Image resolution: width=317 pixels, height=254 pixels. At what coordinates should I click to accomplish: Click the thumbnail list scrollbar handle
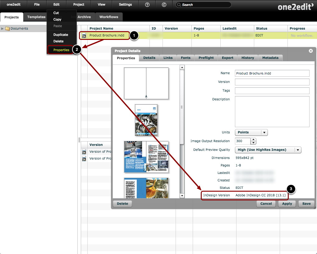[x=182, y=107]
